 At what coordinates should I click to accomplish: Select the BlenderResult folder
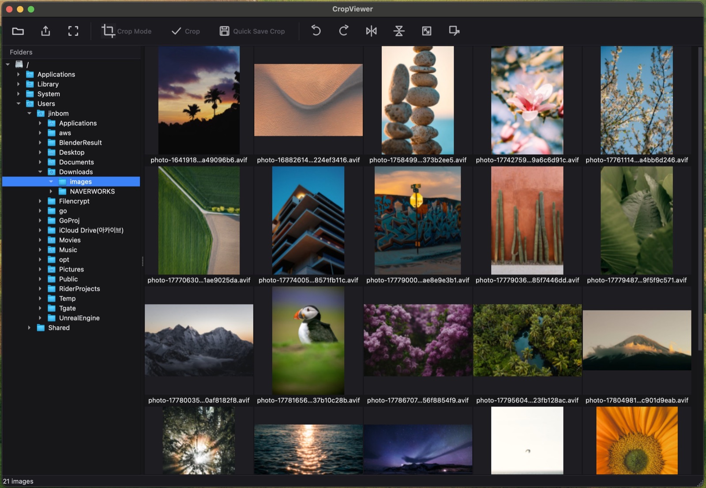coord(80,142)
